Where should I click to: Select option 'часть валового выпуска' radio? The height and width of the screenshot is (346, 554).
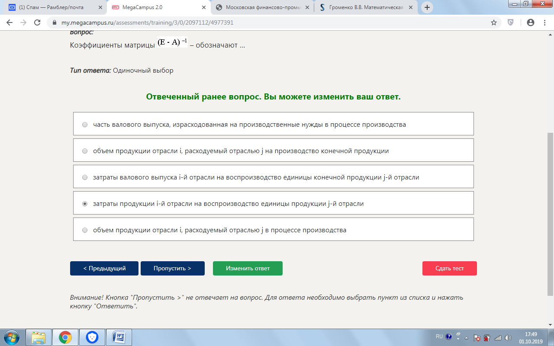tap(85, 125)
